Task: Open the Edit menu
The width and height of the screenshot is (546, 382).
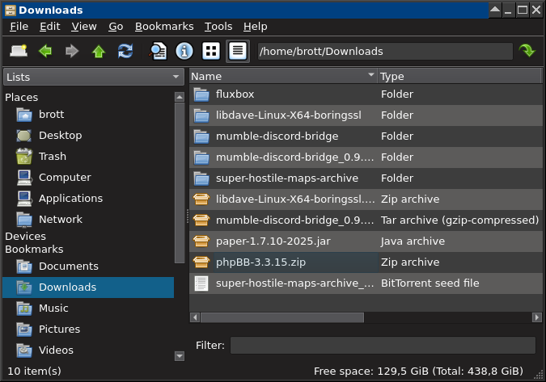Action: point(49,27)
